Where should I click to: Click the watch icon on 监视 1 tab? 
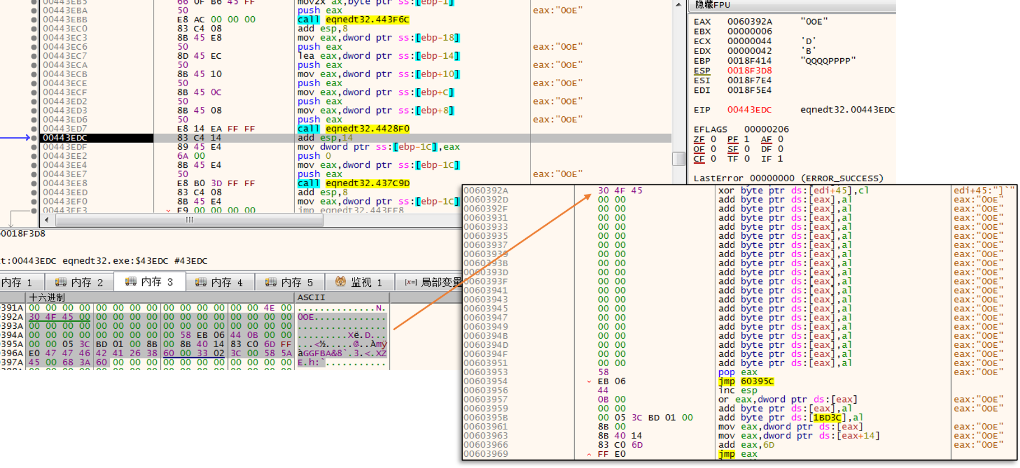tap(341, 281)
